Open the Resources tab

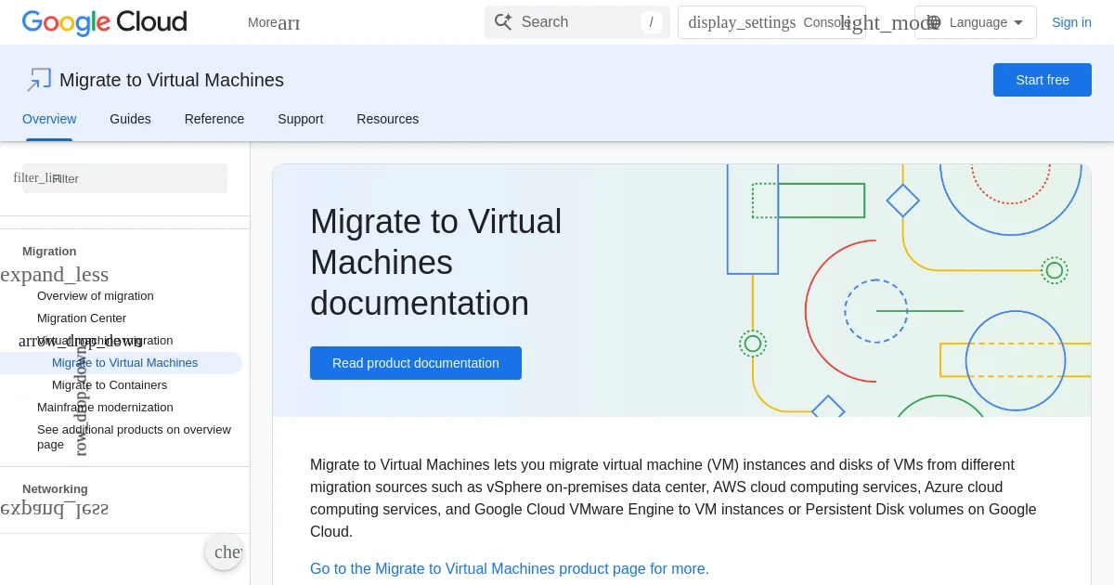388,119
